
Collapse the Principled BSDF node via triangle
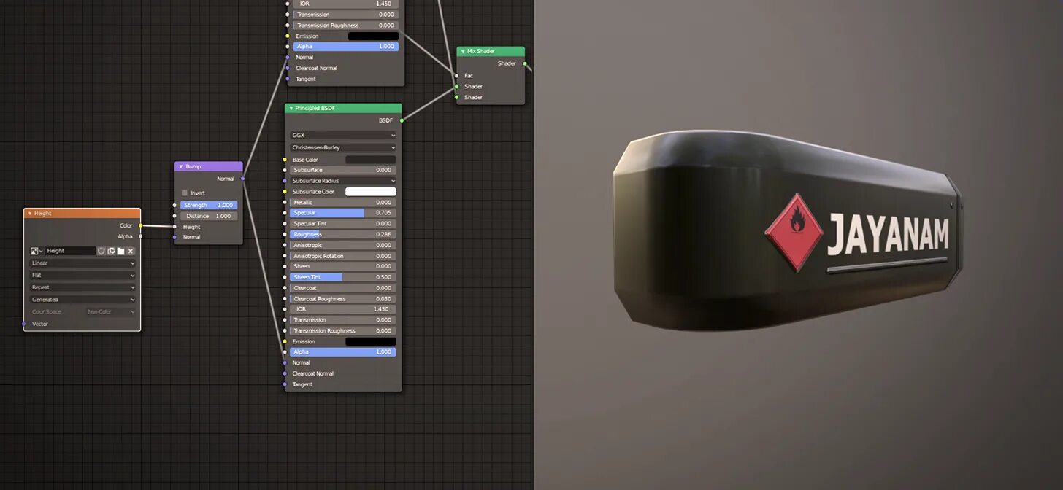point(291,109)
